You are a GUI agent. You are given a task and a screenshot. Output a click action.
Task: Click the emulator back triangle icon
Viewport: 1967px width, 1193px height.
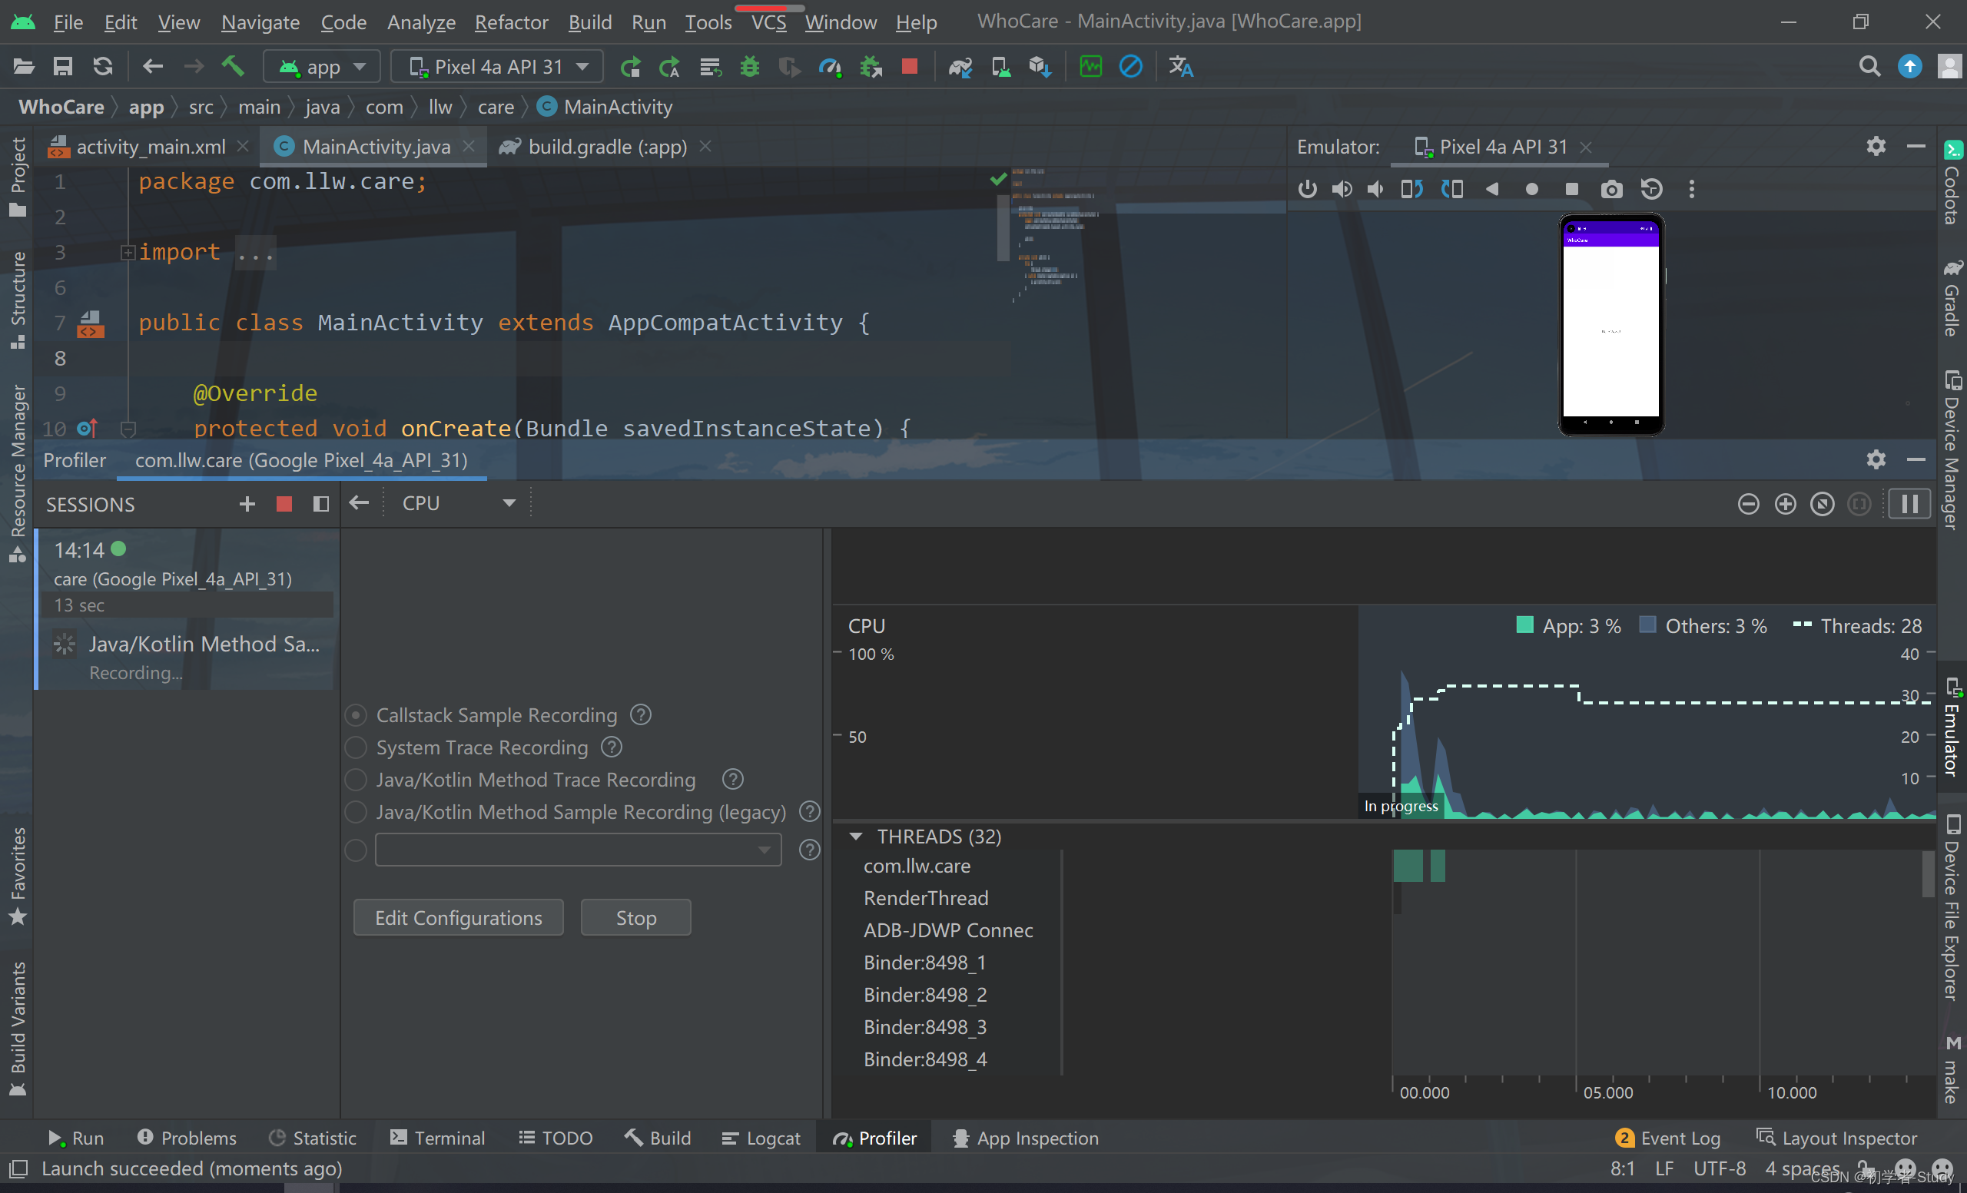point(1492,189)
